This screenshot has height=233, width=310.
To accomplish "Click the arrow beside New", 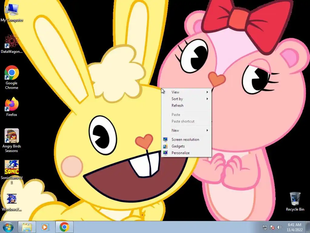I will tap(207, 130).
